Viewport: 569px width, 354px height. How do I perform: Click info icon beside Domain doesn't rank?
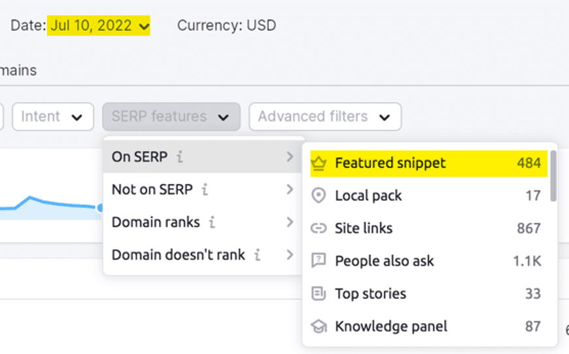[257, 255]
